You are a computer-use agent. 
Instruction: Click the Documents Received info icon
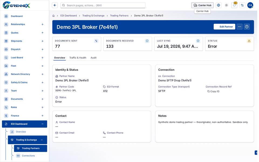[147, 41]
